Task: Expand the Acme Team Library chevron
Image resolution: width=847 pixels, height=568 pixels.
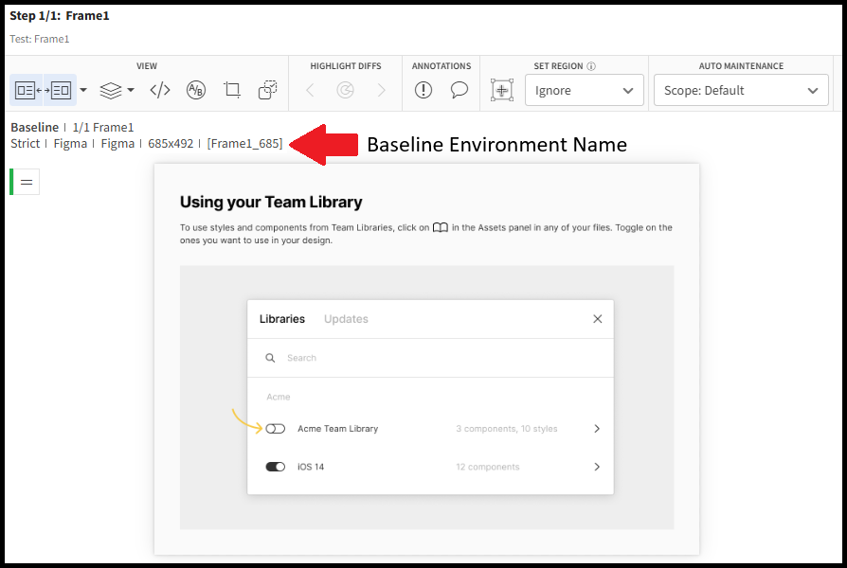Action: [597, 429]
